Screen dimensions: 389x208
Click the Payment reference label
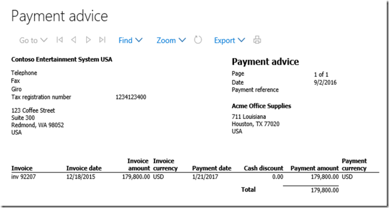click(x=255, y=90)
